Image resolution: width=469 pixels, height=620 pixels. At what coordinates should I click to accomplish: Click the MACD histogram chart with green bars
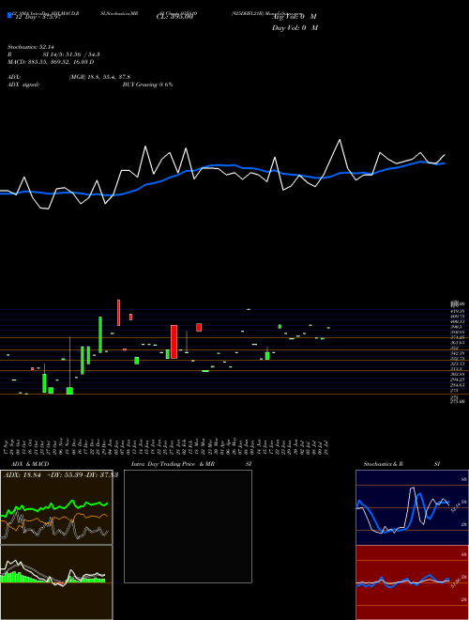(x=56, y=582)
